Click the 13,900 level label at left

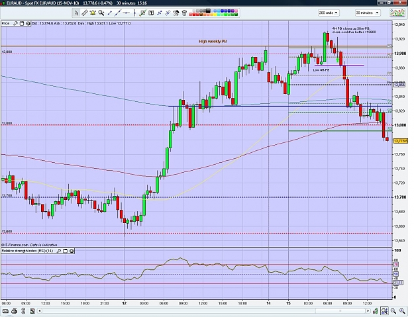tap(7, 52)
